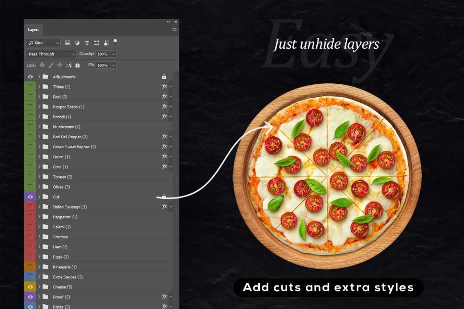Select the smart object filter icon
Viewport: 464px width, 309px height.
[106, 42]
